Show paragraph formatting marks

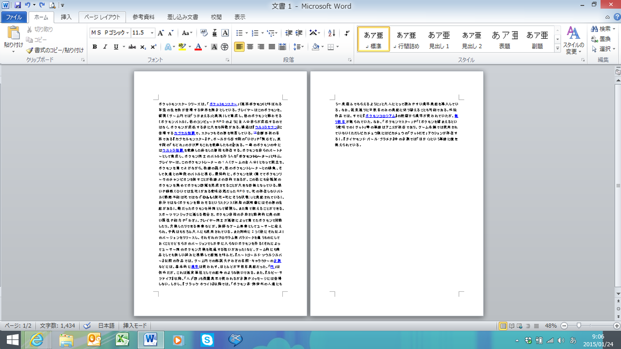coord(347,33)
